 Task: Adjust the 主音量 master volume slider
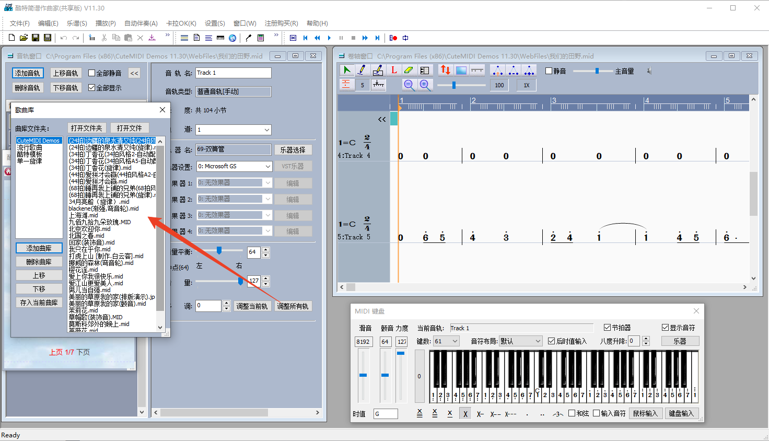tap(597, 71)
